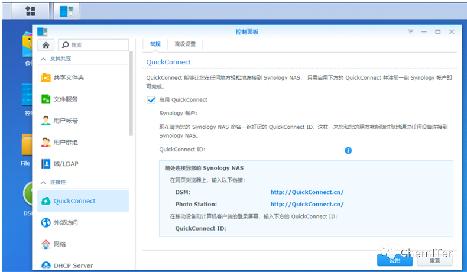Collapse the 文件共享 section

[43, 59]
